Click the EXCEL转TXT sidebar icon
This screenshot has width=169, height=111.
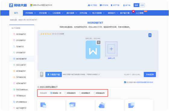(x=14, y=65)
